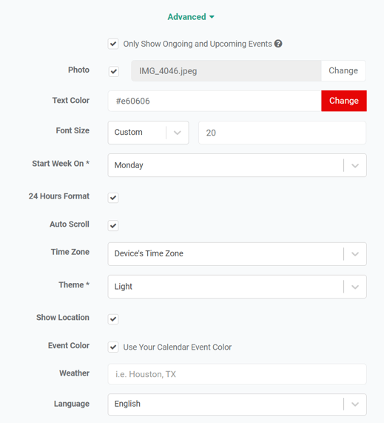Click the Font Size dropdown chevron
This screenshot has height=423, width=384.
tap(177, 133)
